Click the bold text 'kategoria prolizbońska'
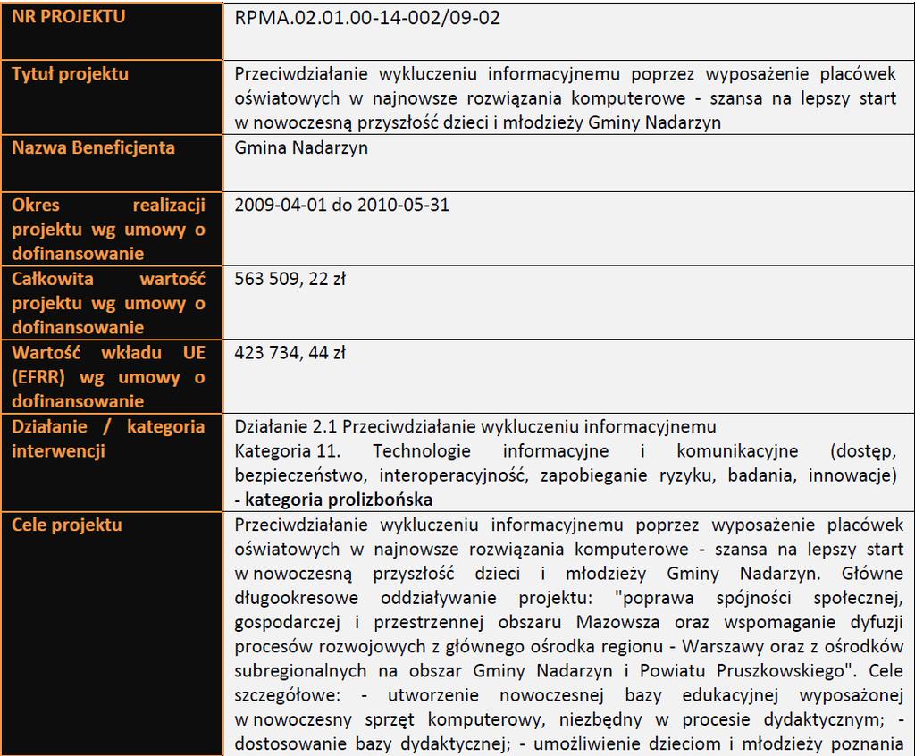This screenshot has width=915, height=756. pyautogui.click(x=339, y=500)
